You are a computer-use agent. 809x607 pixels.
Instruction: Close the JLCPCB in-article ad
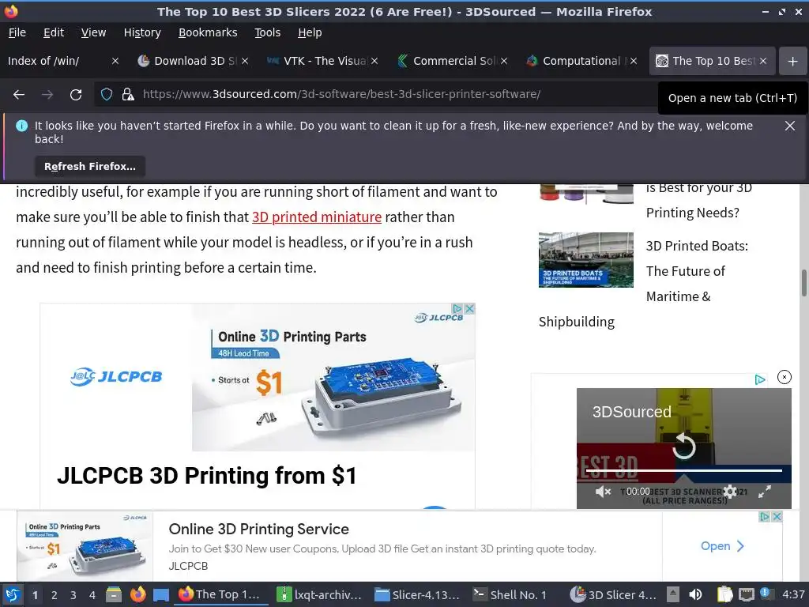click(x=469, y=309)
